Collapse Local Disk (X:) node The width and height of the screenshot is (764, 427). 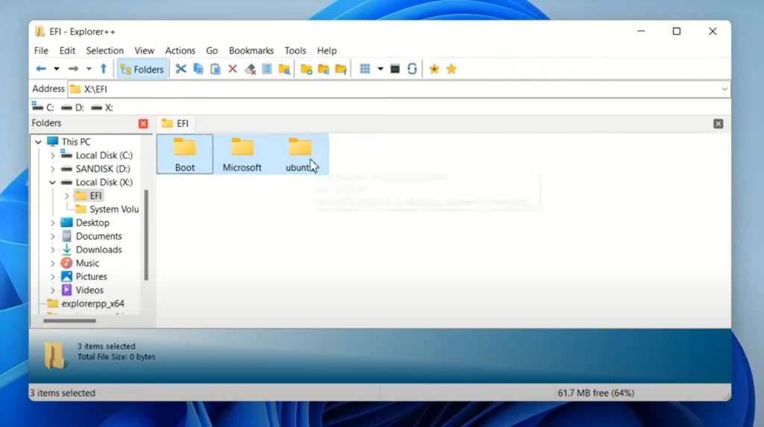pos(52,182)
